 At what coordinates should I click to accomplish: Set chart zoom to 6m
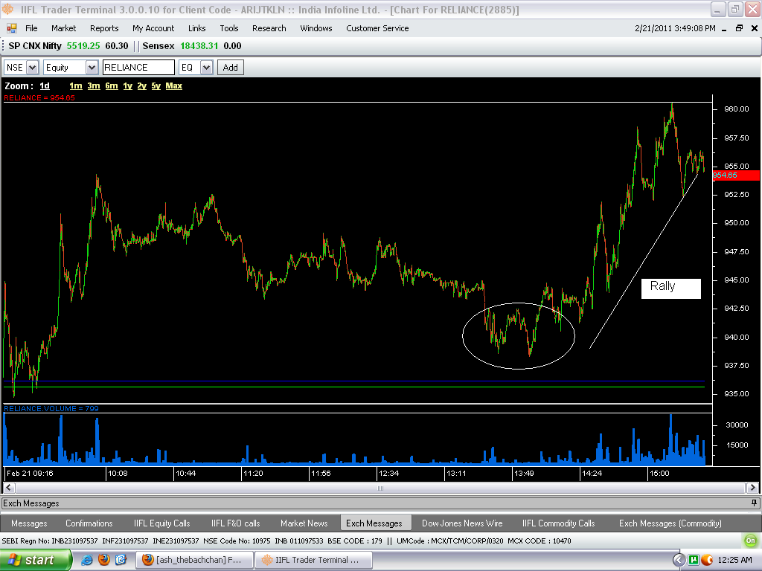112,86
